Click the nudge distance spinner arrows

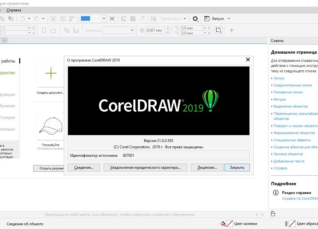(x=168, y=30)
